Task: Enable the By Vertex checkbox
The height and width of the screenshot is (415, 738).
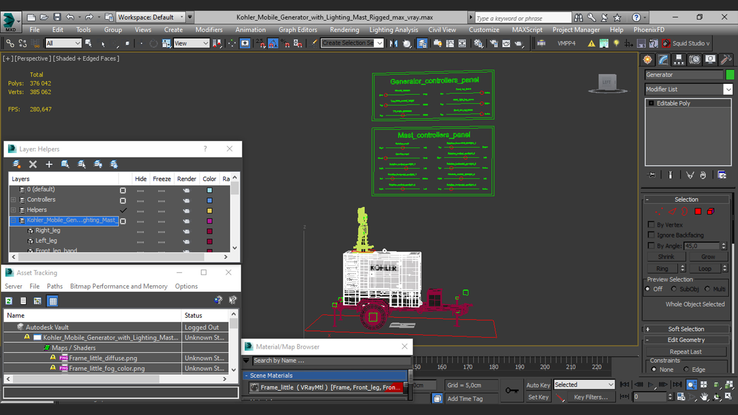Action: (x=651, y=224)
